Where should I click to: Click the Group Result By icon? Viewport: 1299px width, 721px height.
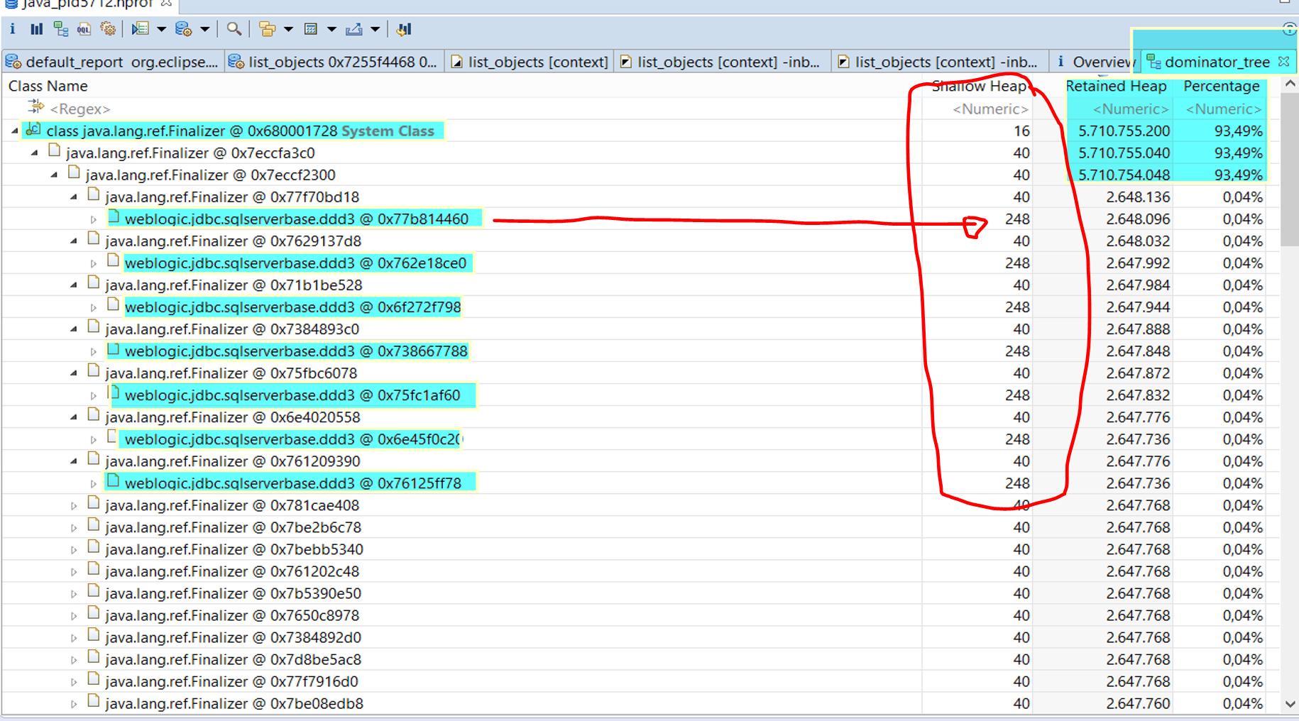click(267, 29)
